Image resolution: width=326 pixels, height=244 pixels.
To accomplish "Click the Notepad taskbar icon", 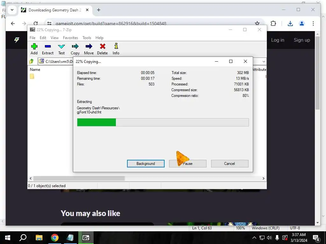I will click(70, 238).
